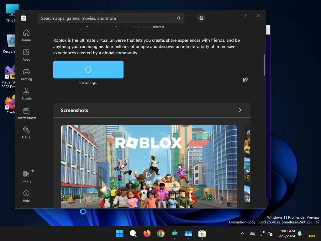Open the Library in sidebar
This screenshot has height=241, width=321.
26,177
